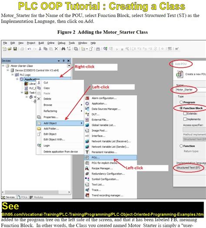
Task: Click the Global Variable List globe icon
Action: click(x=87, y=125)
